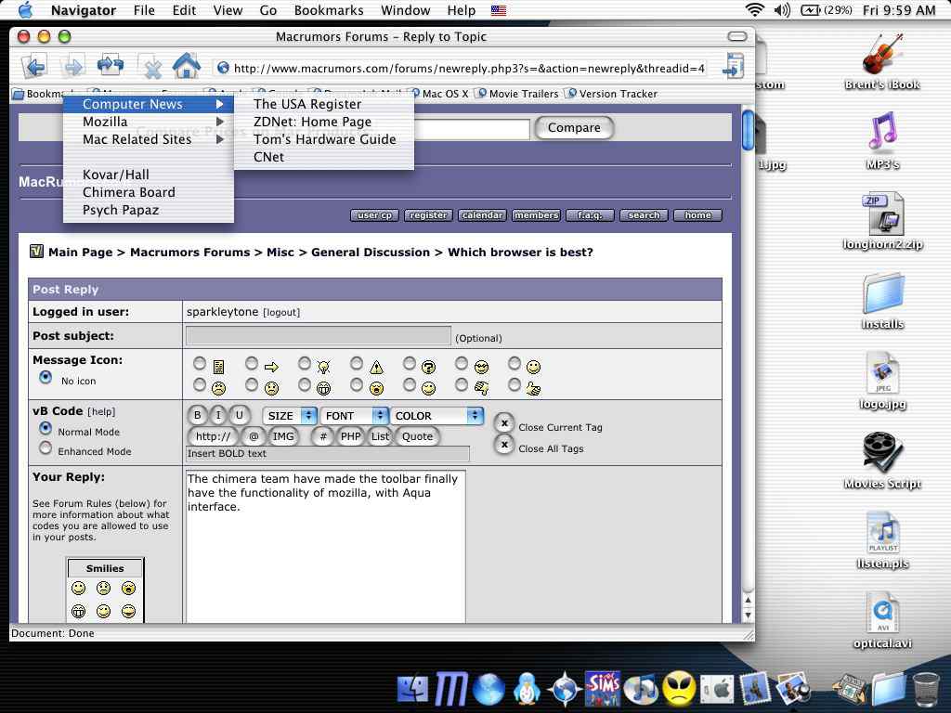
Task: Open Brent's iBook drive on desktop
Action: click(x=882, y=62)
